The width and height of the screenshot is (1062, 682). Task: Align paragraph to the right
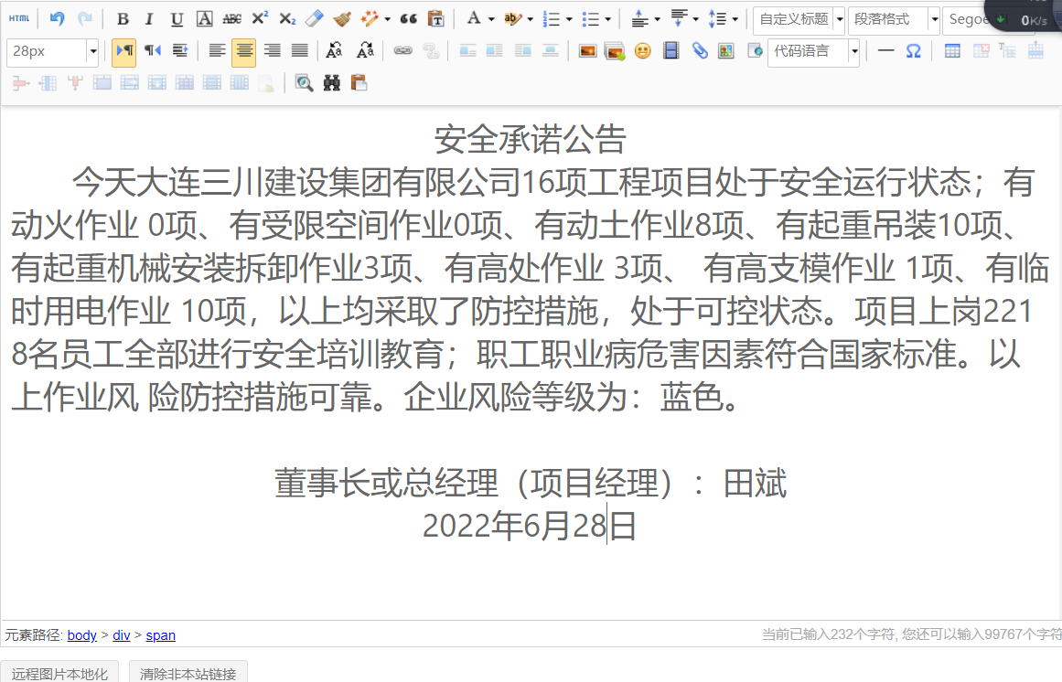(x=272, y=51)
